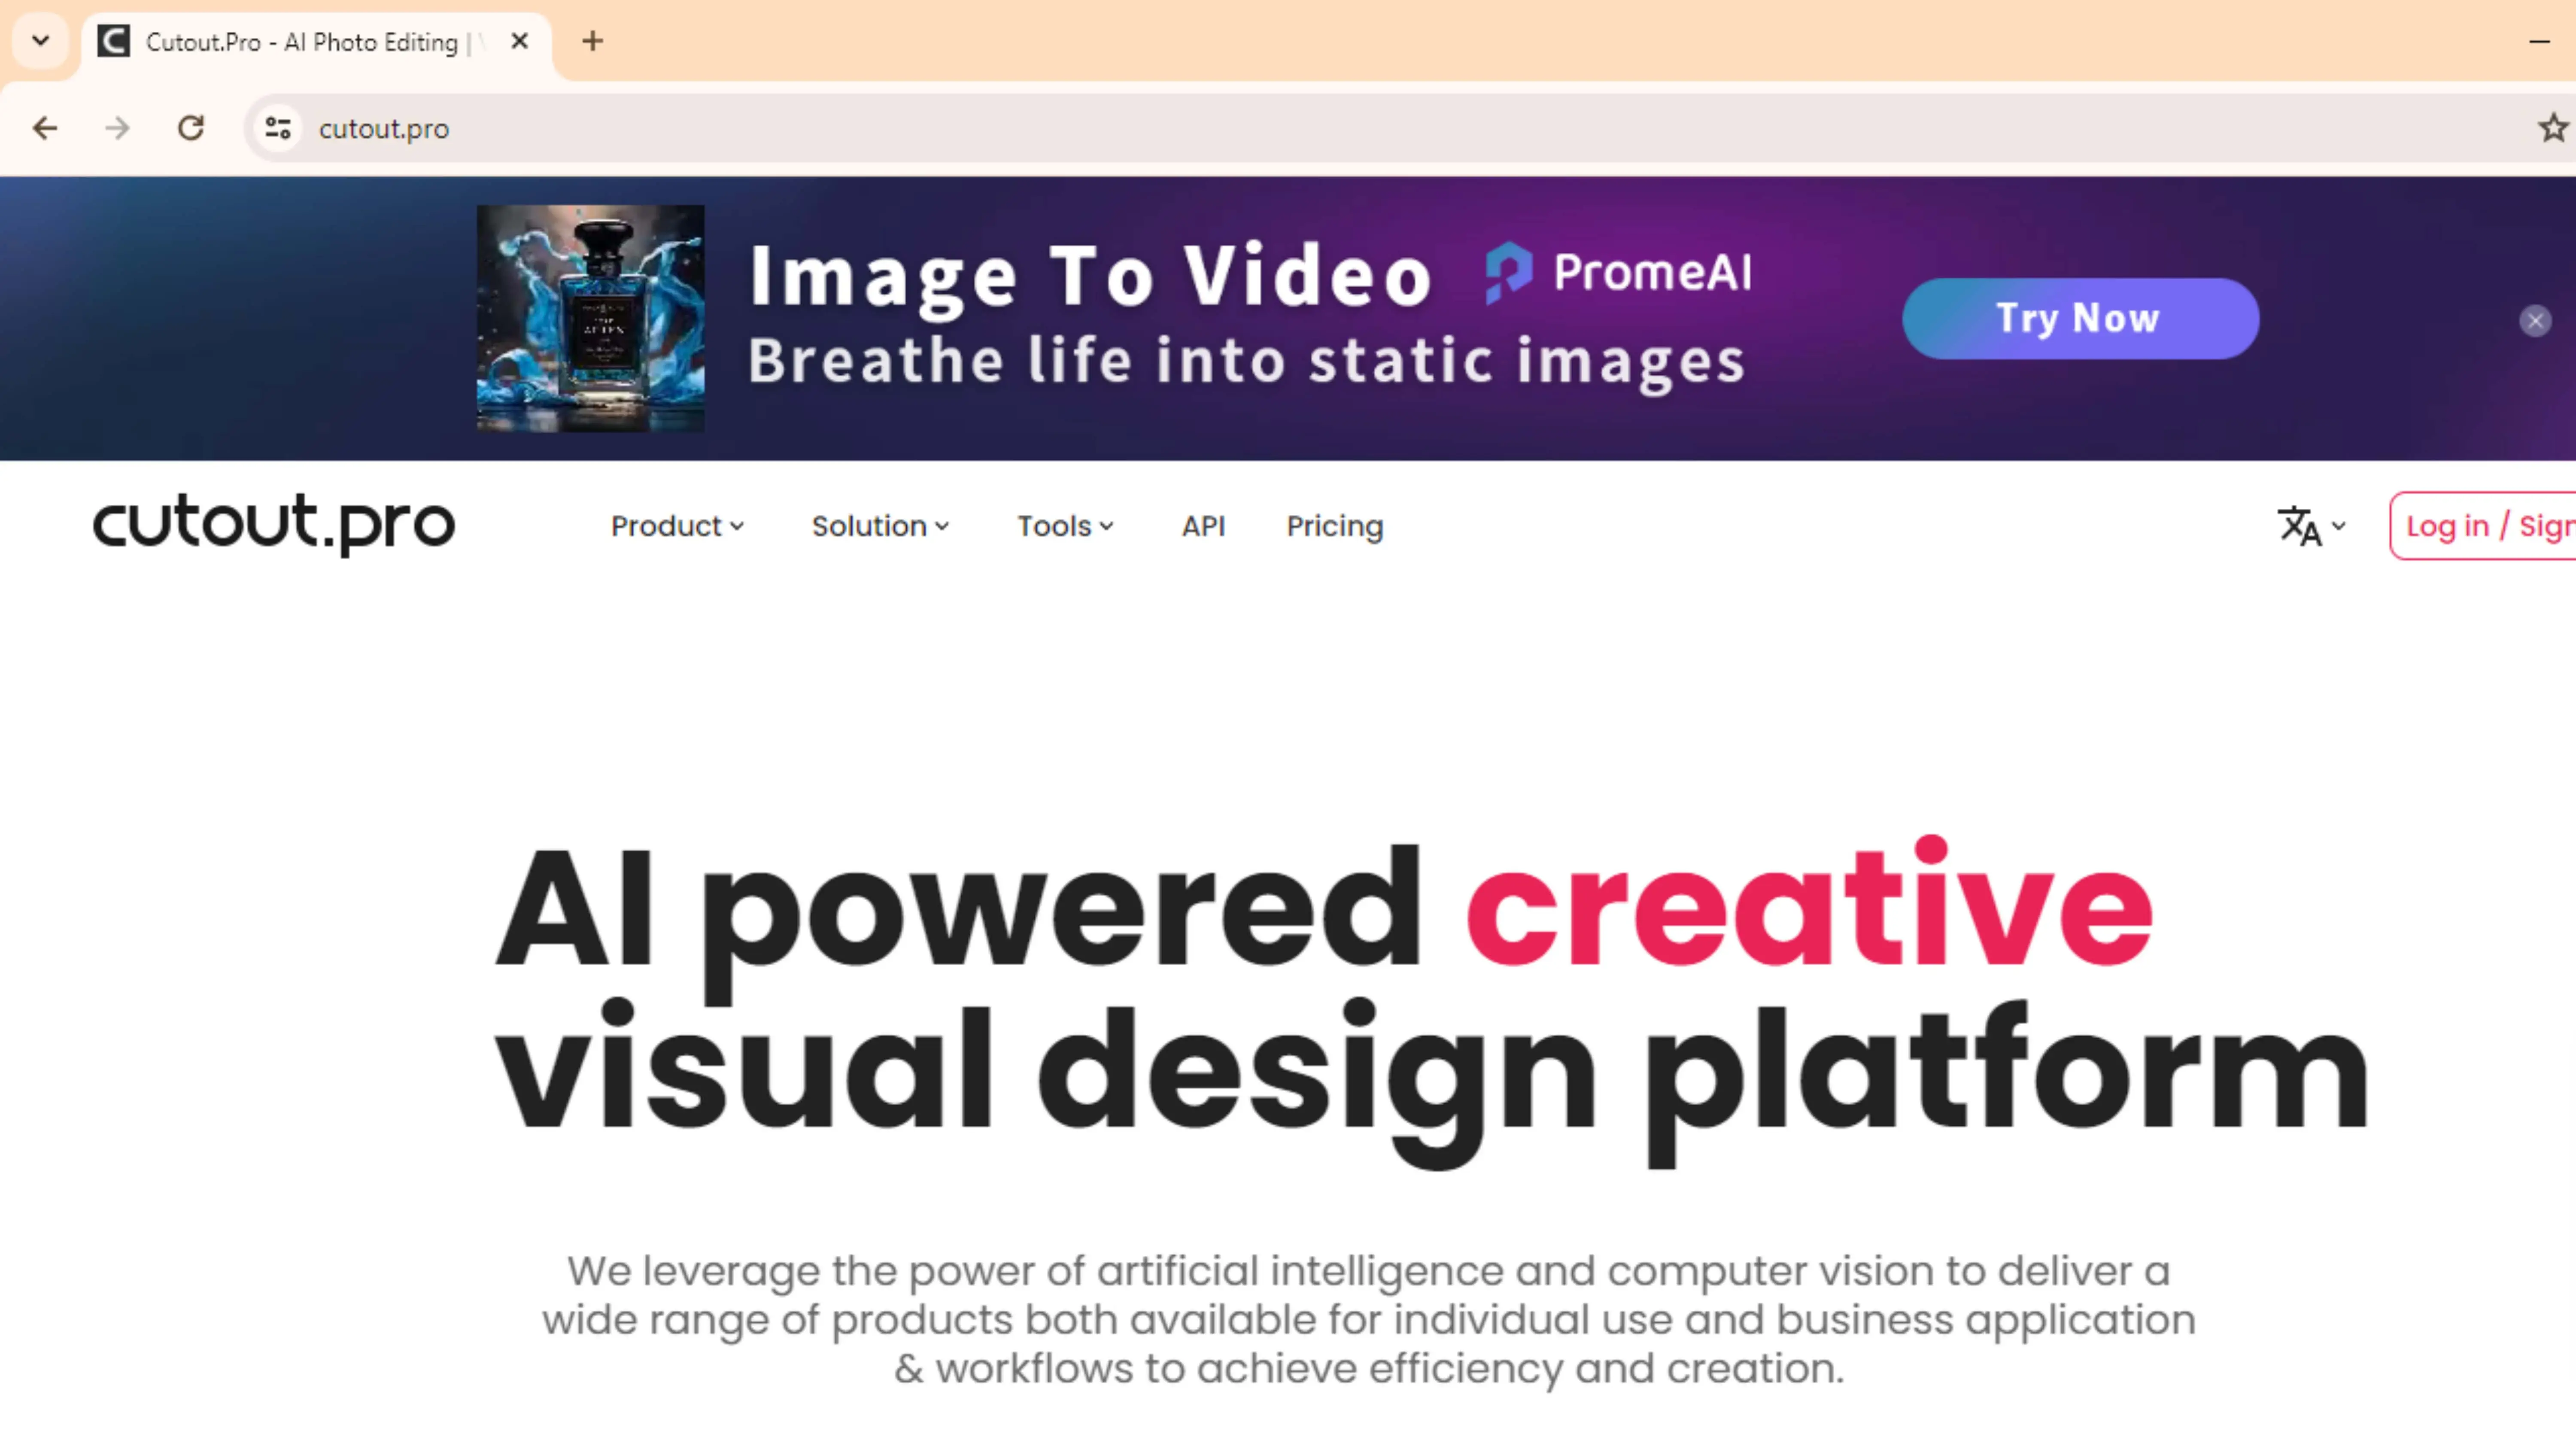Dismiss the Image To Video banner ad
This screenshot has width=2576, height=1449.
click(2535, 321)
